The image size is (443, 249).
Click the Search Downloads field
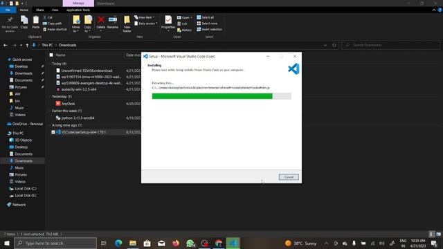coord(390,45)
